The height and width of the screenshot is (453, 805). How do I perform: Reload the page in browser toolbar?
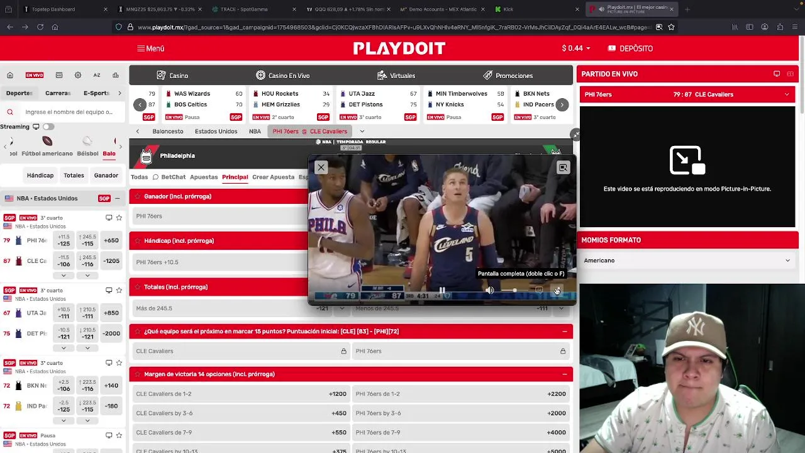click(40, 27)
